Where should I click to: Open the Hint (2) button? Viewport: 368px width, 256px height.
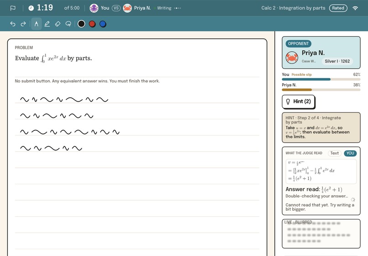tap(298, 101)
